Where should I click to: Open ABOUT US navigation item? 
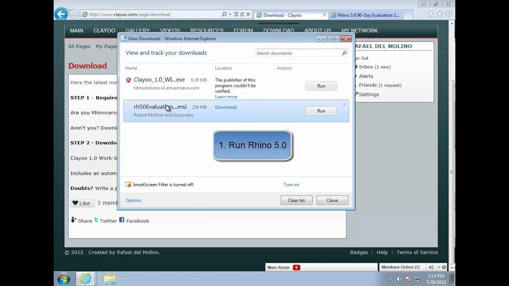(318, 31)
